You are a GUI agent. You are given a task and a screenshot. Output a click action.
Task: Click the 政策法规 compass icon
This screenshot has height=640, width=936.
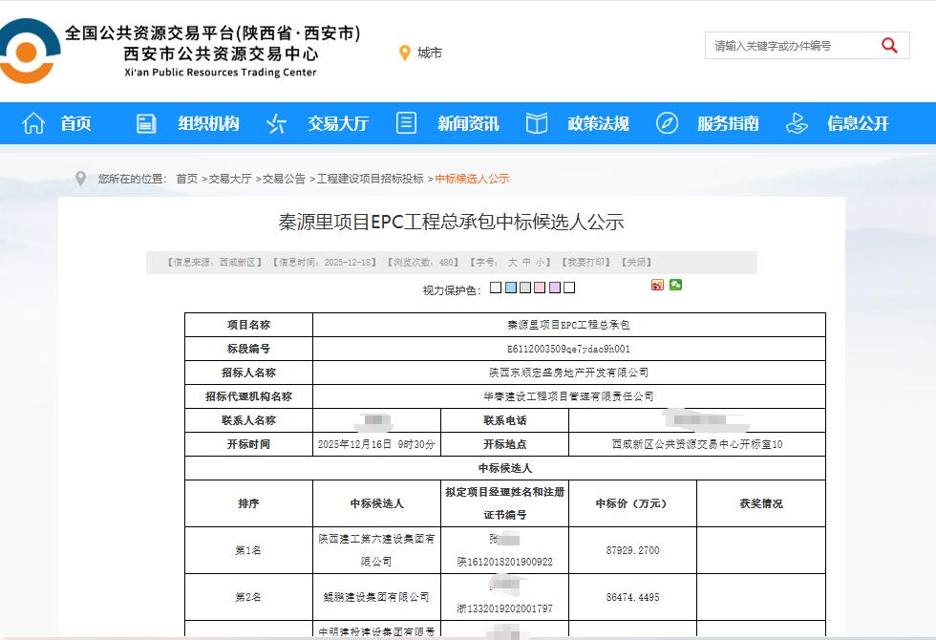537,124
